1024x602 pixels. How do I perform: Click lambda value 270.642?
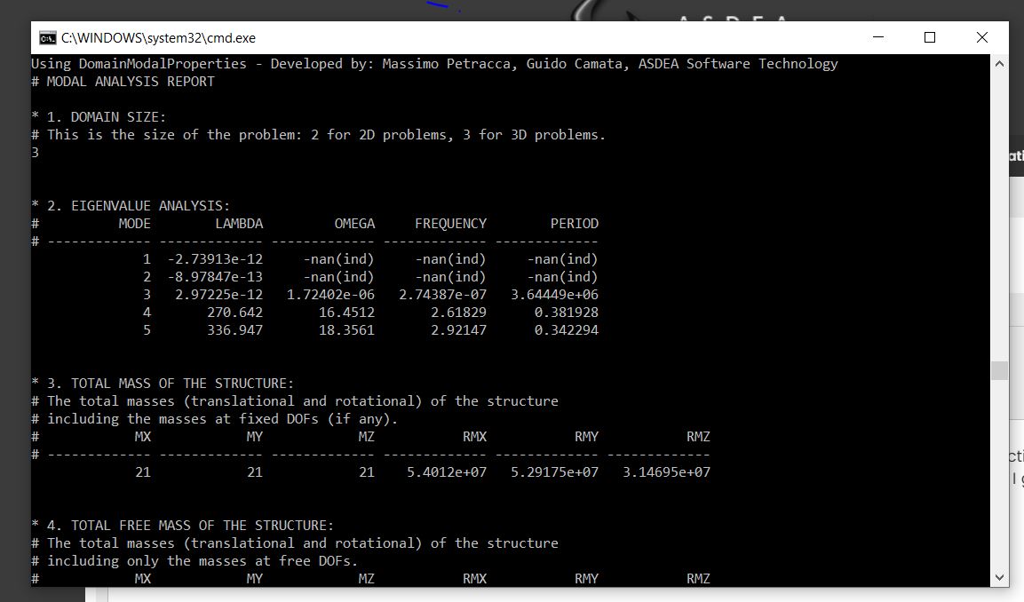235,313
